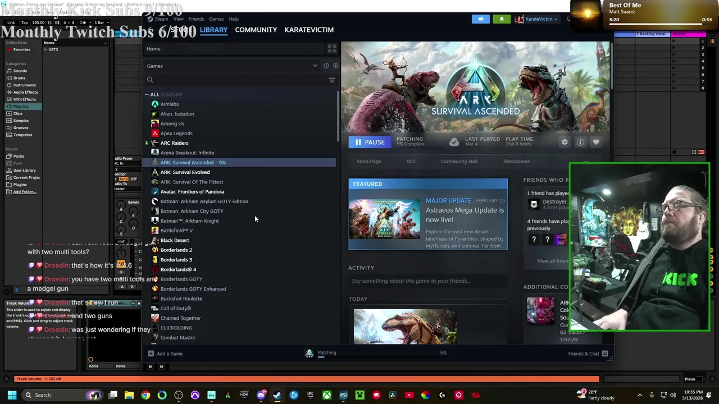The width and height of the screenshot is (719, 404).
Task: Open Steam notifications bell icon
Action: [502, 19]
